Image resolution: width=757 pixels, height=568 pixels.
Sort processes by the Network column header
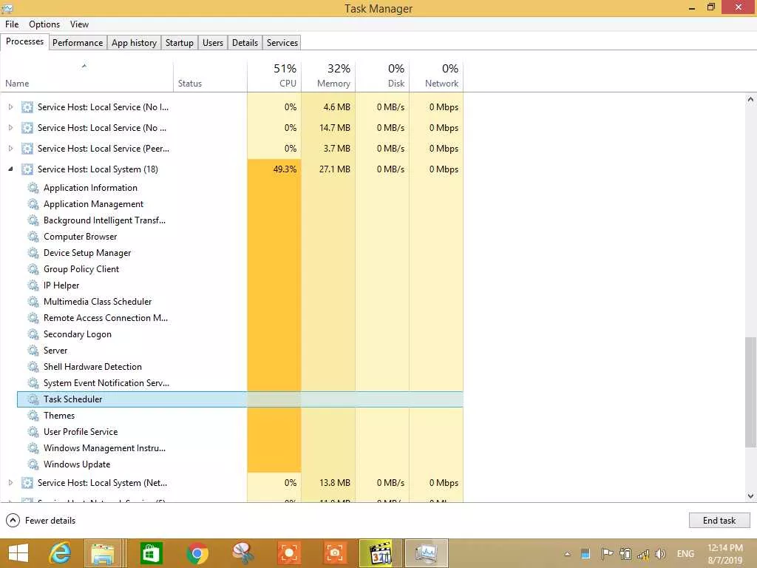point(436,76)
